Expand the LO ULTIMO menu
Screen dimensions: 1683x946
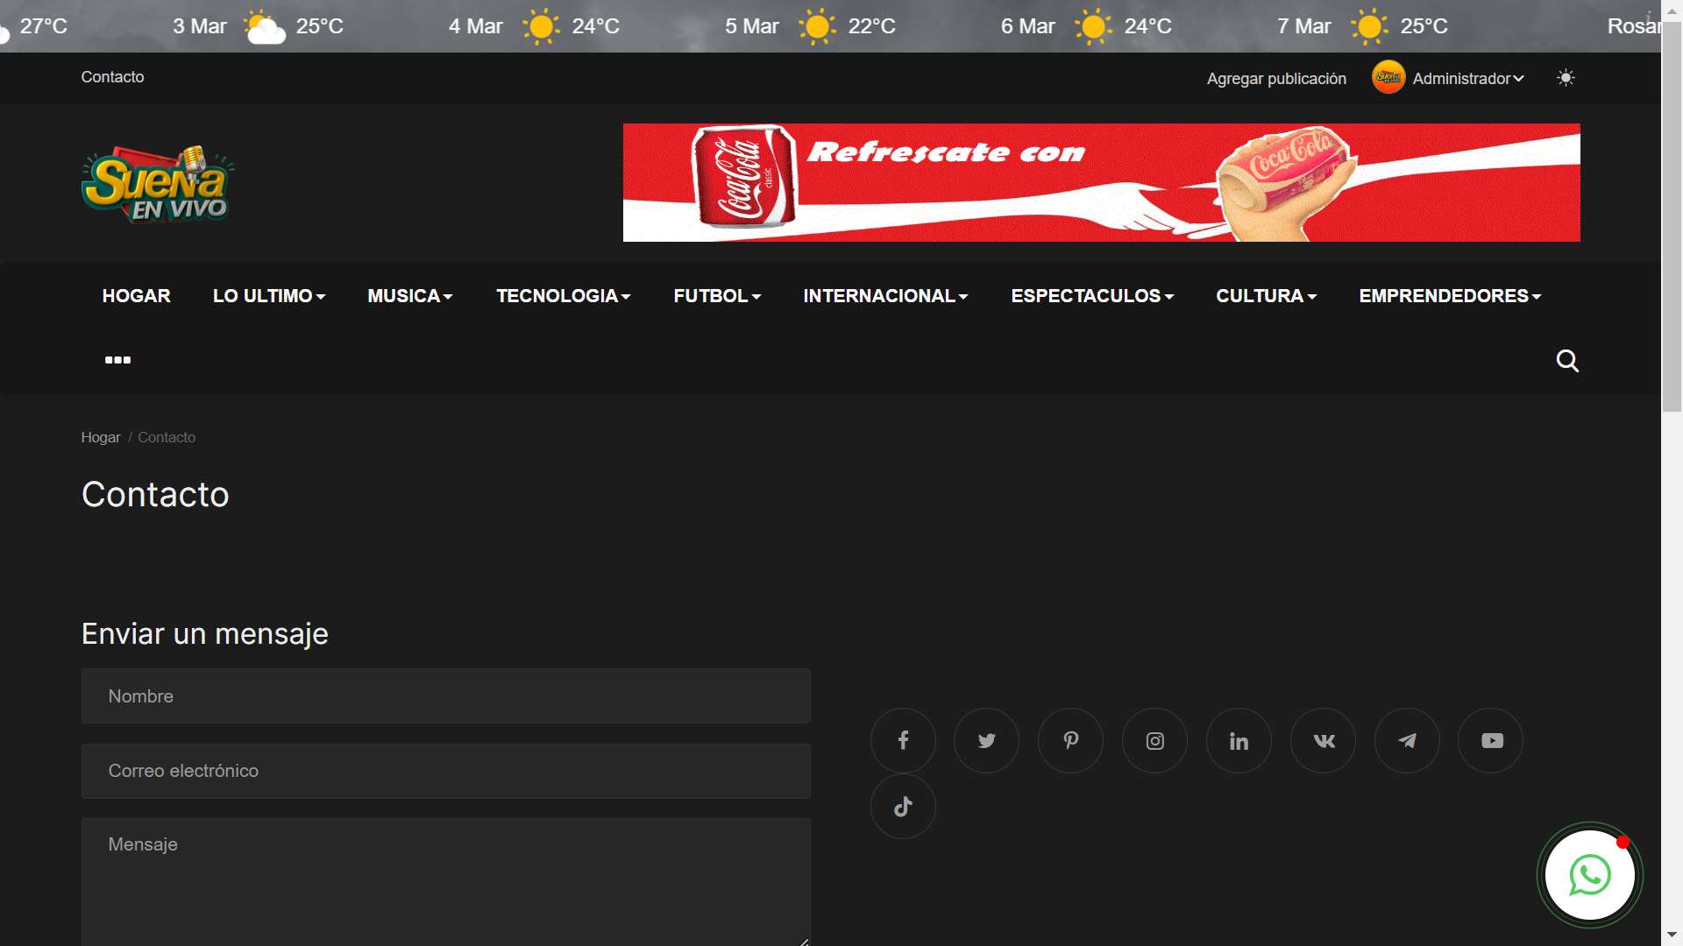coord(269,296)
